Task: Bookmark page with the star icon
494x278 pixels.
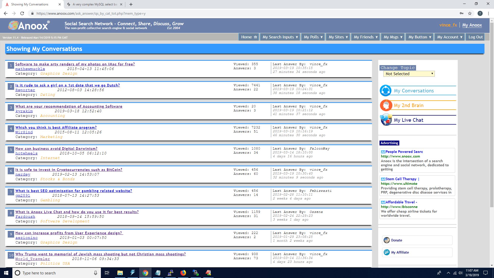Action: point(470,13)
